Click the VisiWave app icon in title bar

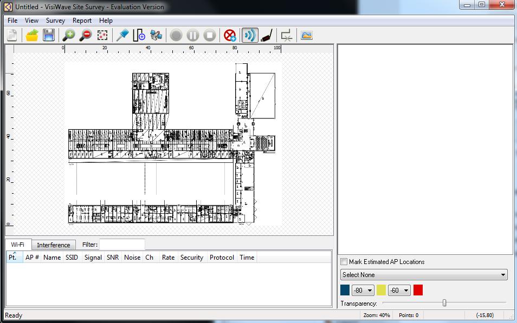click(8, 6)
